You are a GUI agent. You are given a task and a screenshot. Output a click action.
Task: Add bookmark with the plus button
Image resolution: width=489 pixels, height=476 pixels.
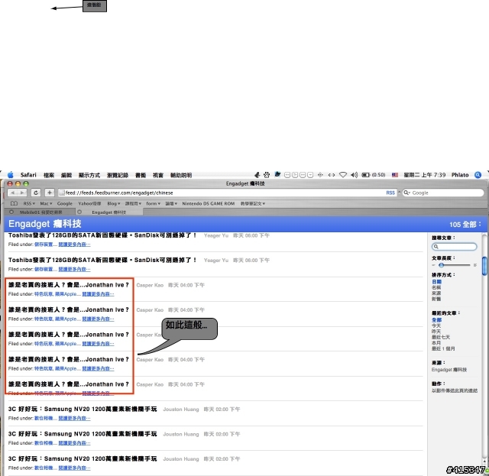(50, 193)
